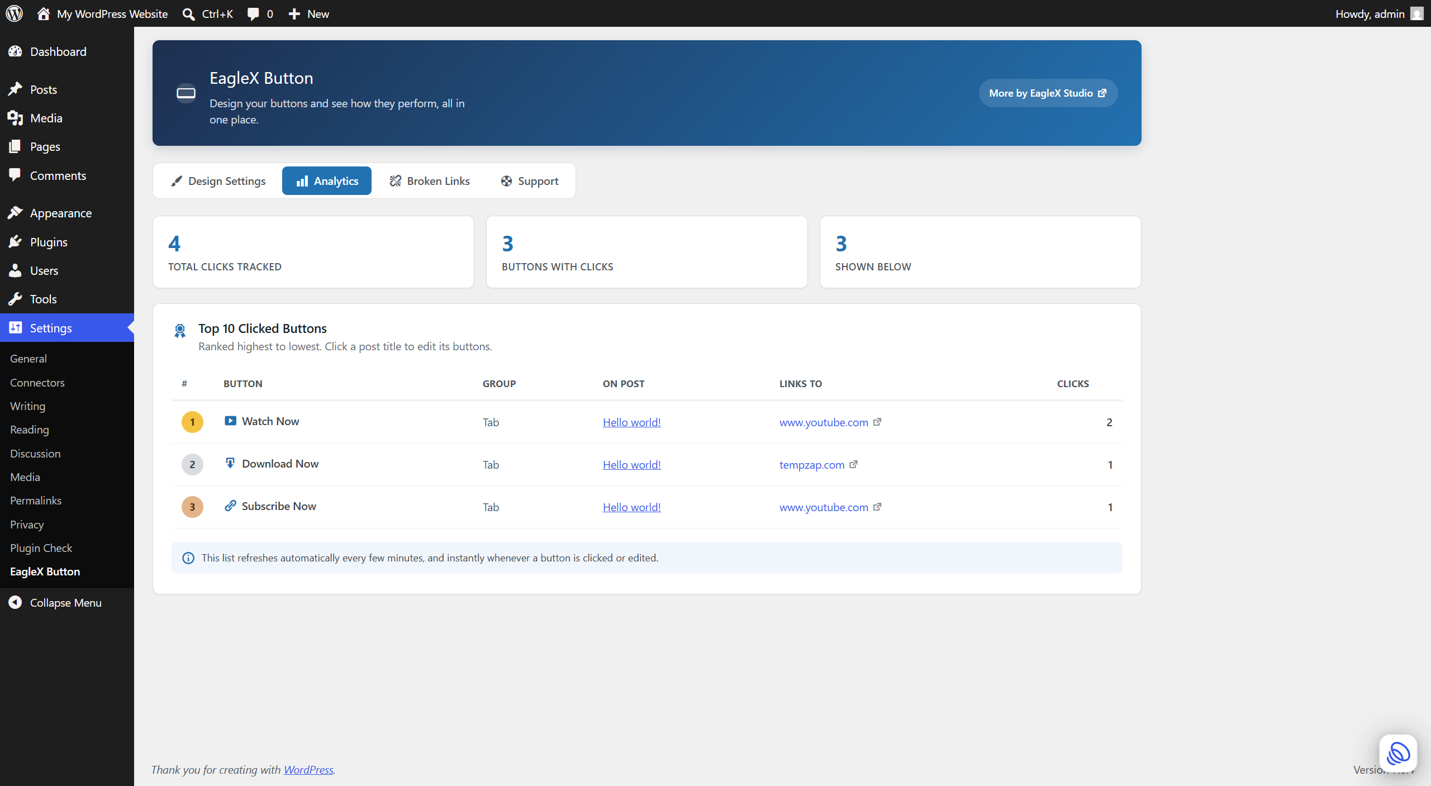Click the WordPress link in footer
The image size is (1431, 786).
coord(308,769)
